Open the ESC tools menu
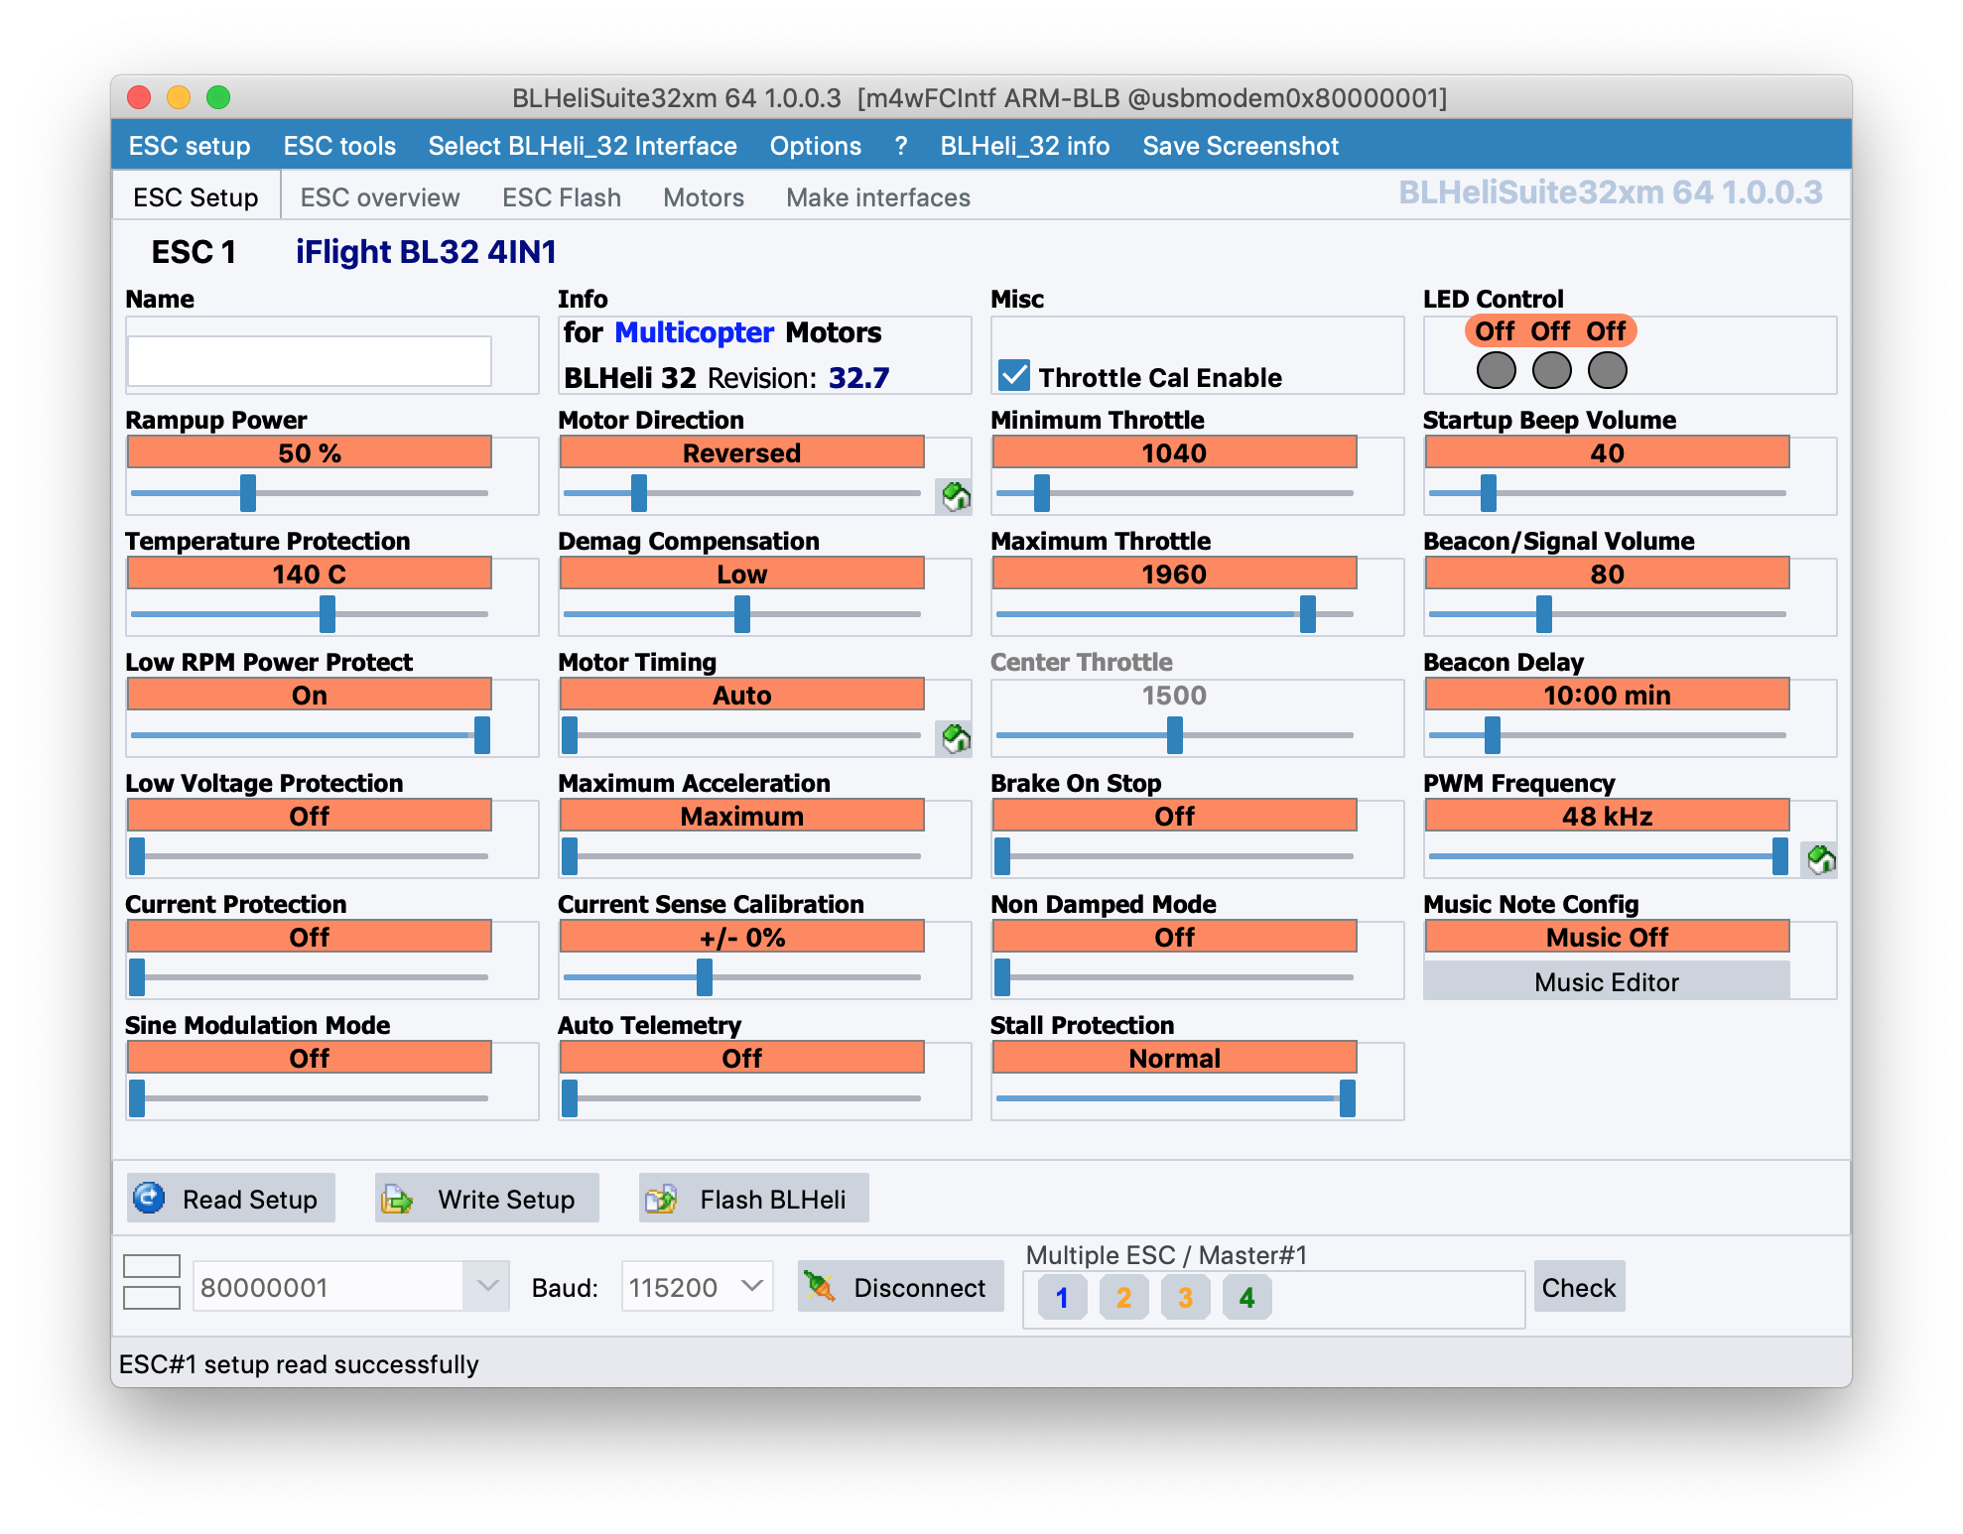1963x1534 pixels. [339, 146]
